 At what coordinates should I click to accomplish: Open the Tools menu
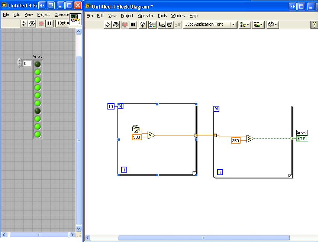162,16
